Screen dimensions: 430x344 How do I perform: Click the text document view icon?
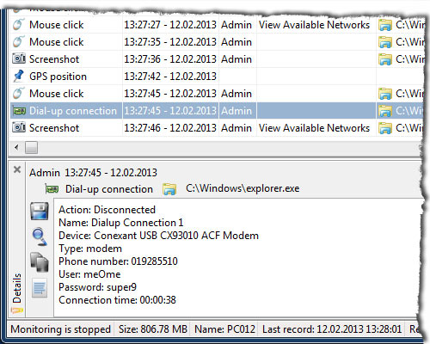pyautogui.click(x=40, y=287)
